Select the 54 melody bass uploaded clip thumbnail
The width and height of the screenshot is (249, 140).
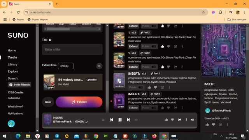click(49, 82)
